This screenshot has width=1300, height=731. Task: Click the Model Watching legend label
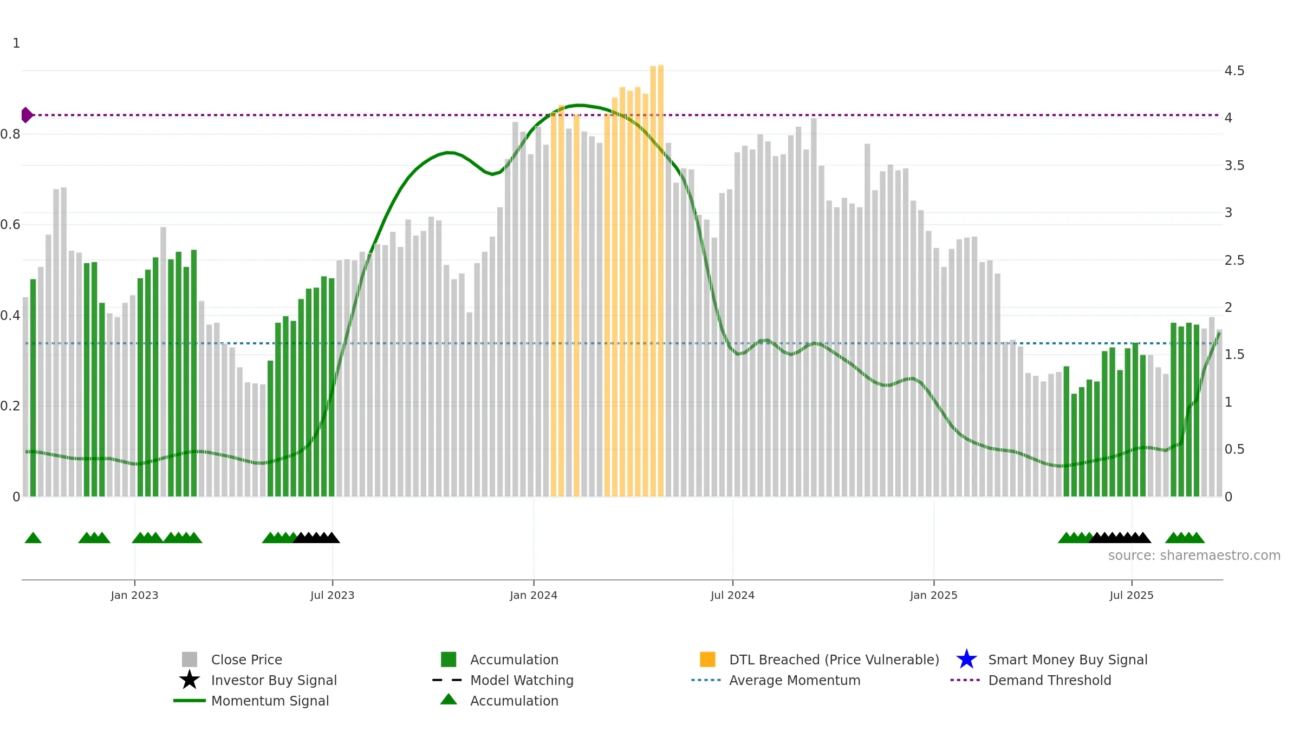(x=522, y=680)
